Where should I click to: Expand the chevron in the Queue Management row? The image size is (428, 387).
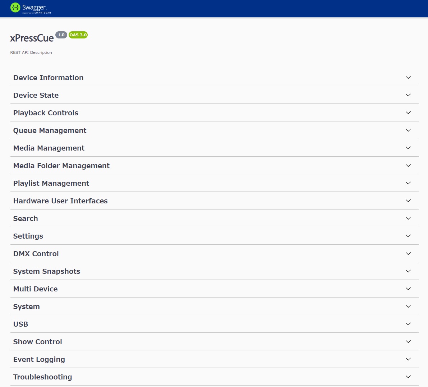[x=408, y=130]
